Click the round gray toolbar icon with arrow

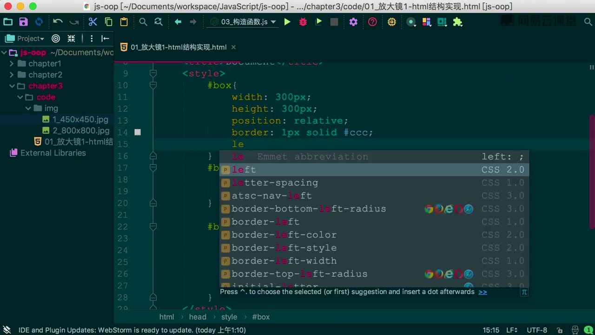pyautogui.click(x=411, y=22)
